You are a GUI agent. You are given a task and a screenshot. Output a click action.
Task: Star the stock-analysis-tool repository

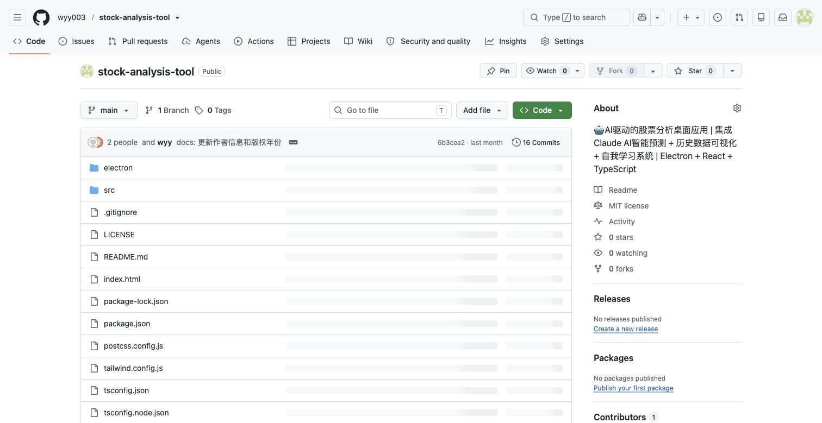(x=695, y=71)
